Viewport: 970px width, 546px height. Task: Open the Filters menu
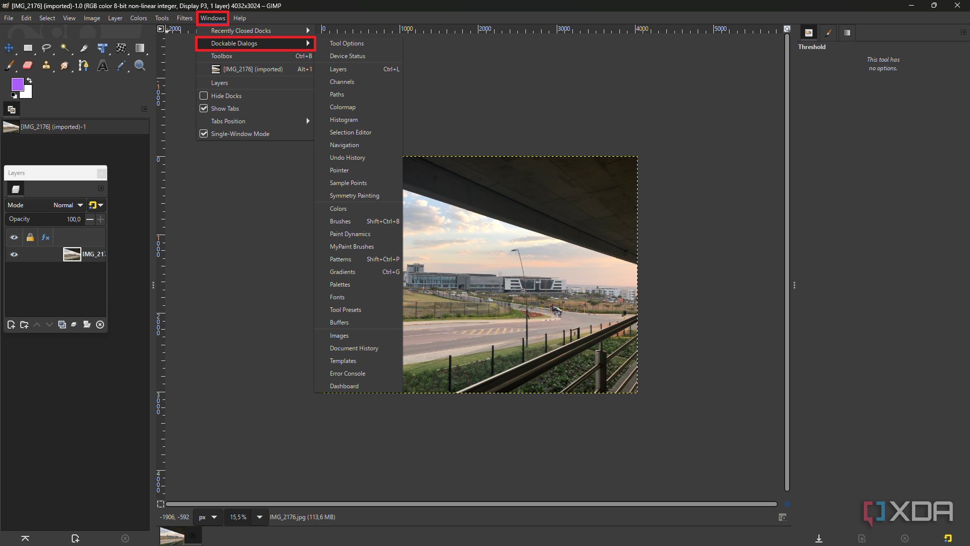point(184,18)
